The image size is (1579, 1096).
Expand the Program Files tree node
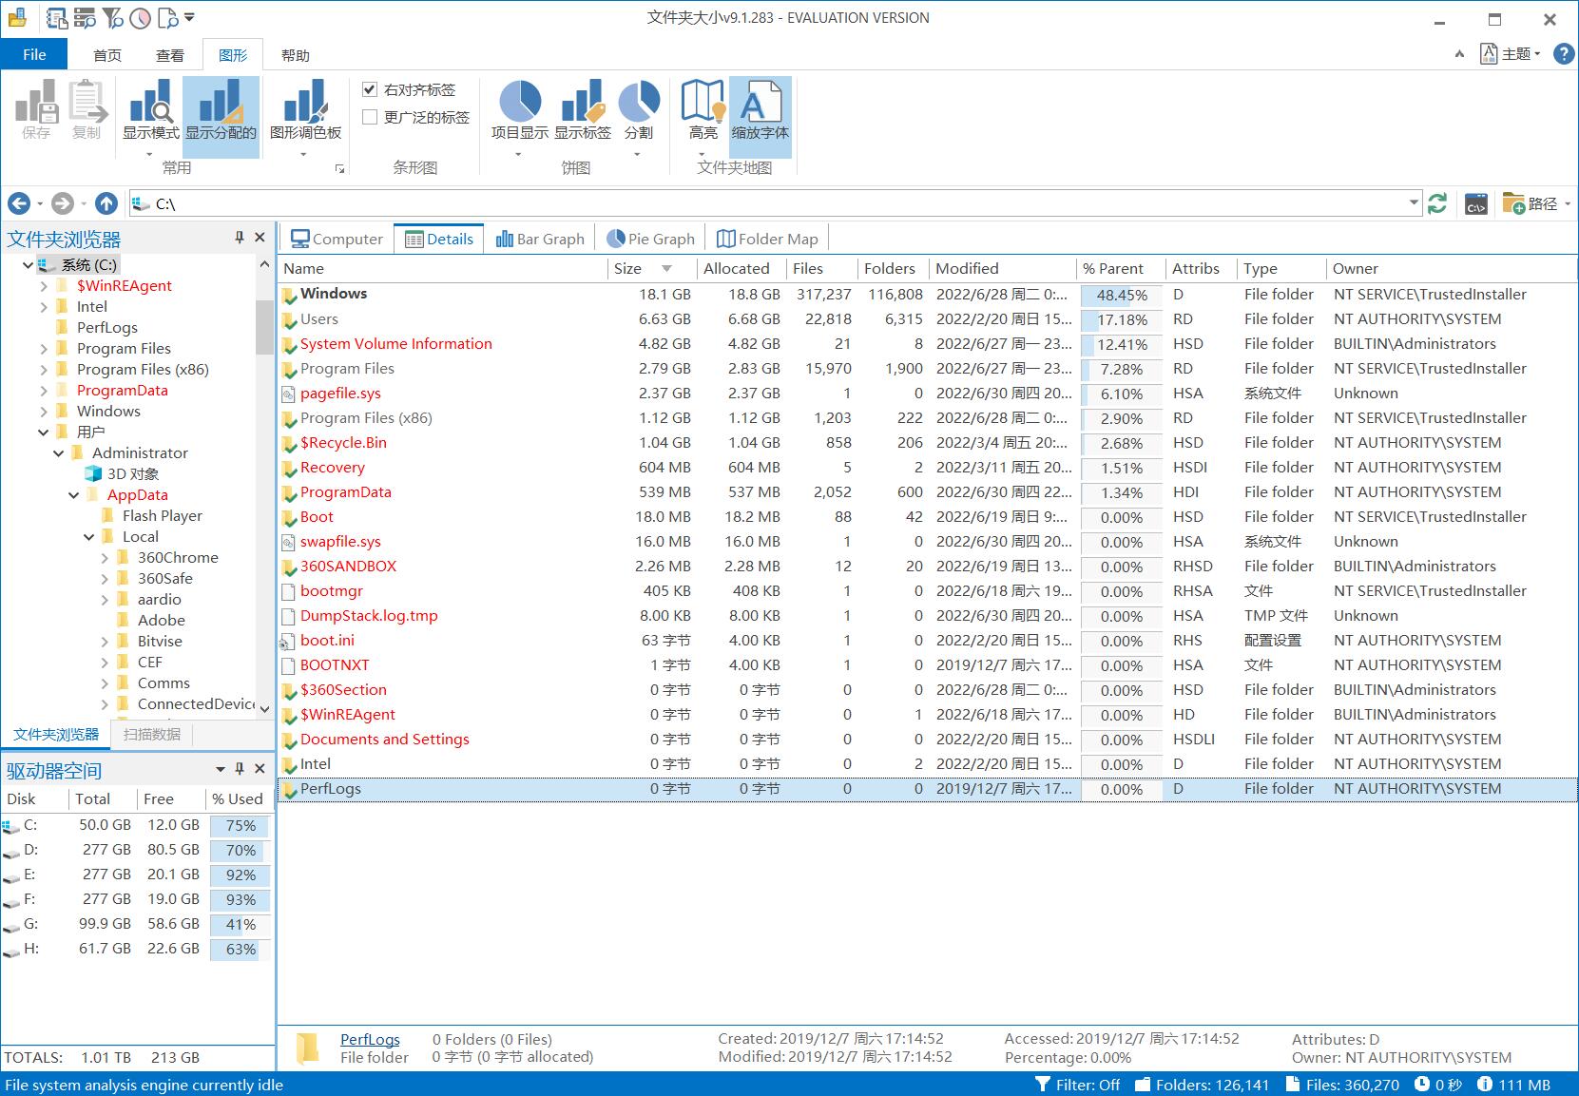[44, 349]
